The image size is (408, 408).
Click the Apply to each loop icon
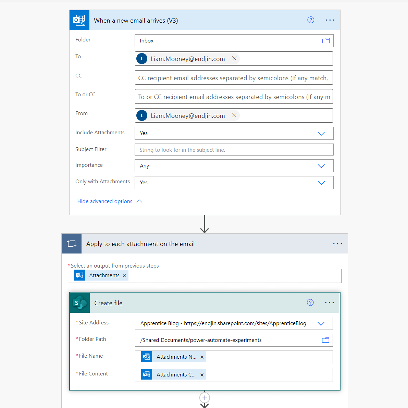[x=71, y=244]
